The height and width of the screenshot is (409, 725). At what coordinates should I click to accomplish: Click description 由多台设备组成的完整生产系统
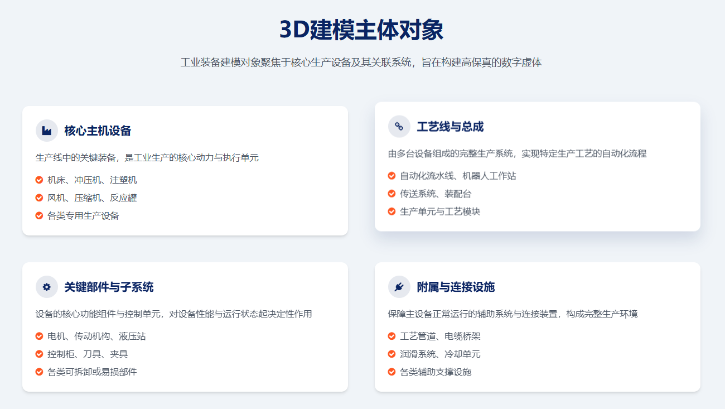pyautogui.click(x=518, y=153)
